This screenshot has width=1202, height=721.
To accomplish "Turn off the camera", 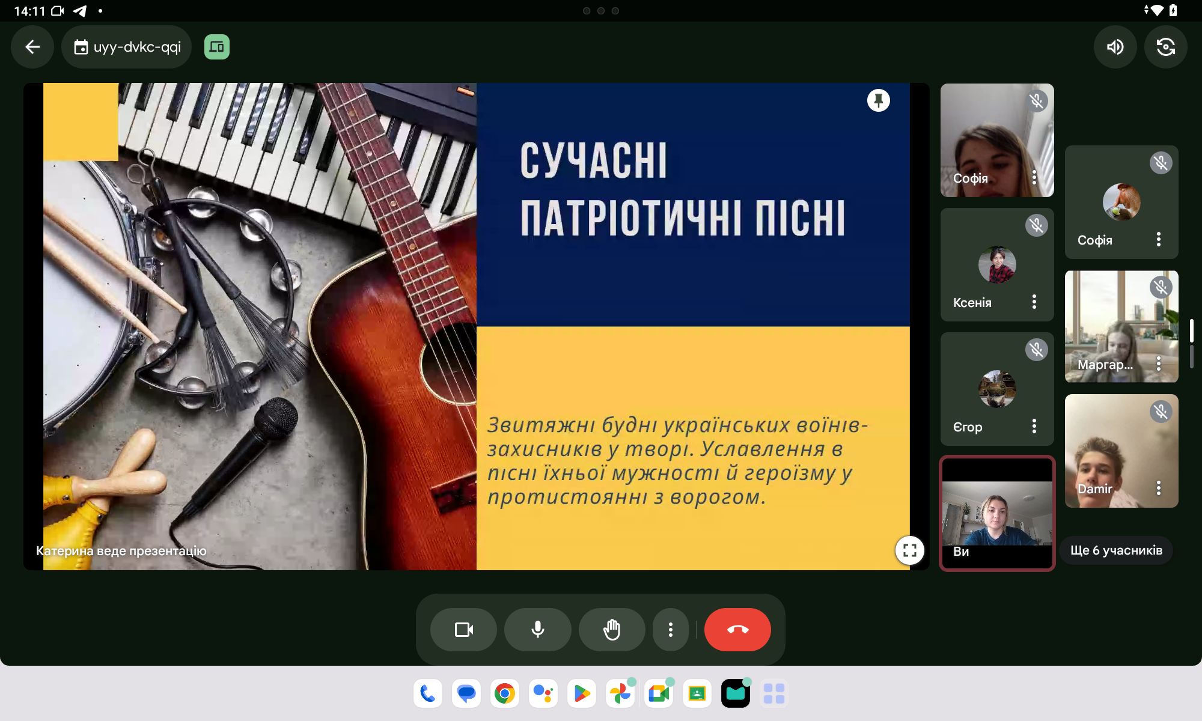I will tap(463, 630).
